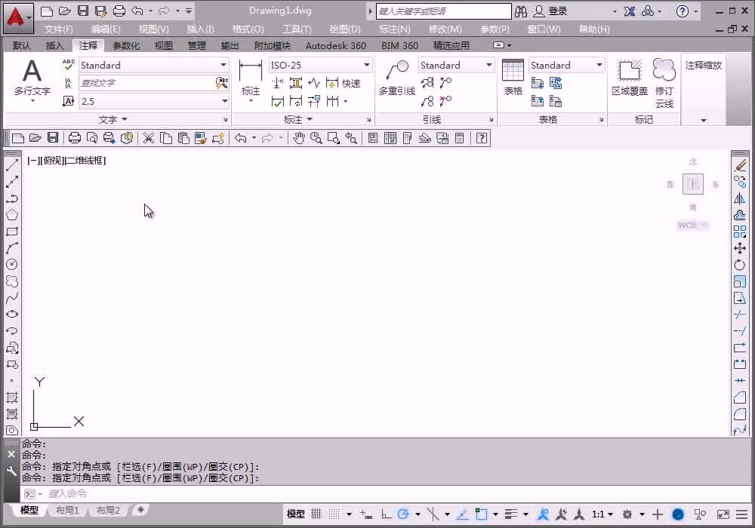Toggle ortho mode in status bar

(x=386, y=514)
